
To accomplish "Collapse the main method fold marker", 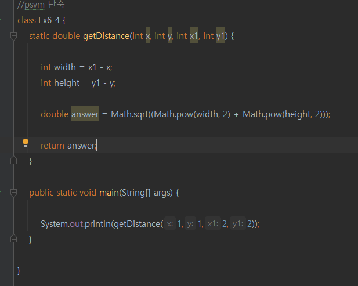I will coord(13,193).
